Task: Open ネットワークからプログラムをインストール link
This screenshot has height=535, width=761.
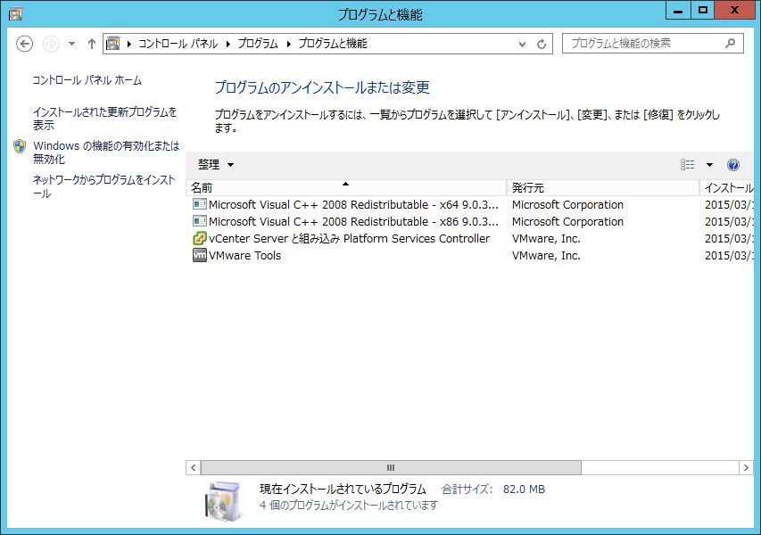Action: click(x=103, y=186)
